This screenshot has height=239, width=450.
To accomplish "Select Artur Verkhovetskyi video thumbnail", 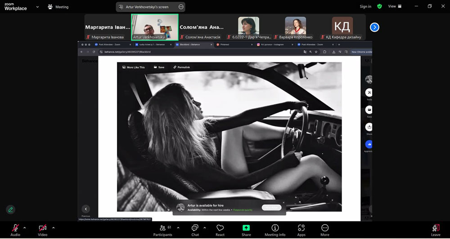I will click(x=155, y=27).
